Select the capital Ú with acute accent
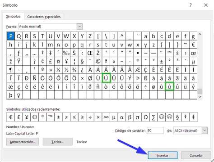The height and width of the screenshot is (162, 214). 106,78
